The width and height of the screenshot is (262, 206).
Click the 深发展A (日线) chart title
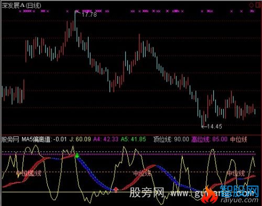(21, 5)
